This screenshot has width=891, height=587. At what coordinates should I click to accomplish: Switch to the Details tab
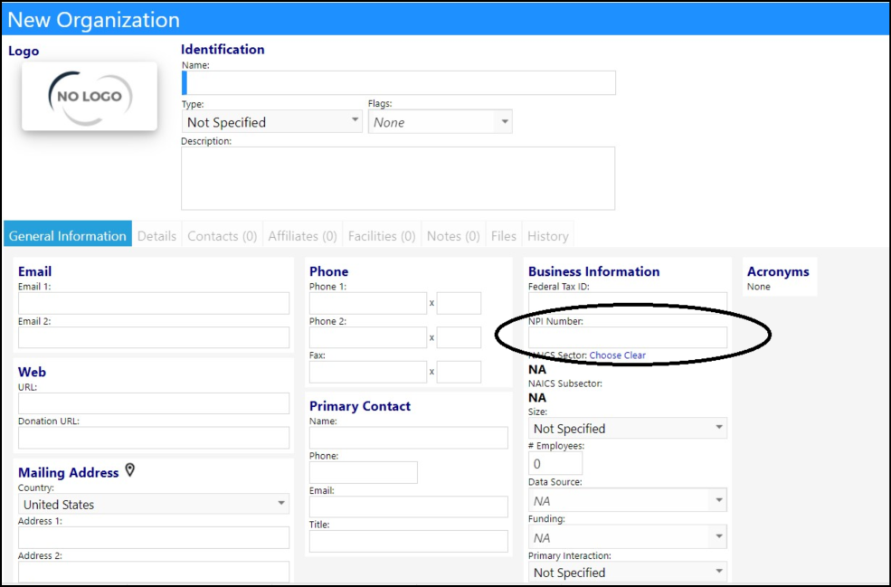coord(156,236)
